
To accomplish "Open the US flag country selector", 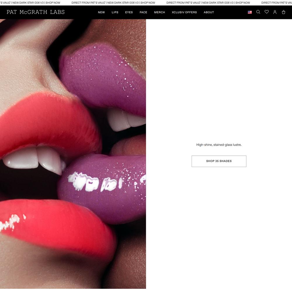I will coord(250,12).
